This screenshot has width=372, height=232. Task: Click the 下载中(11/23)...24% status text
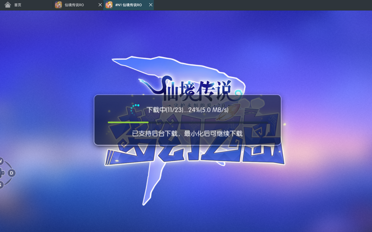(187, 110)
